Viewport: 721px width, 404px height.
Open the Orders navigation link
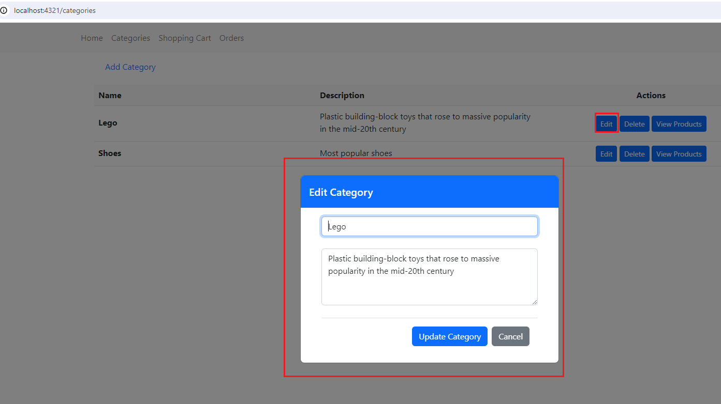pos(231,38)
